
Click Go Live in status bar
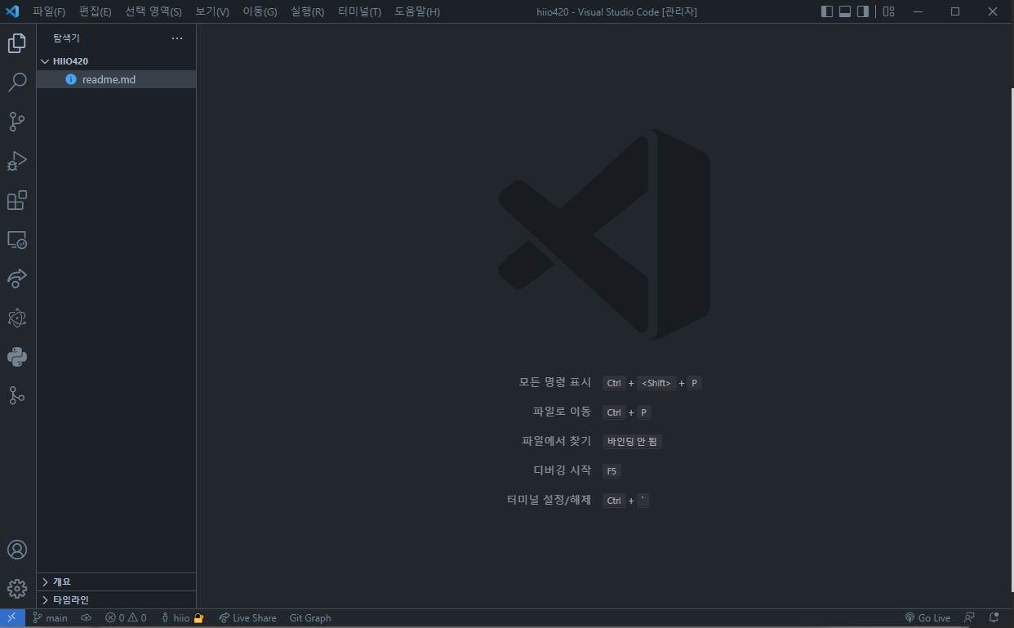[x=927, y=618]
